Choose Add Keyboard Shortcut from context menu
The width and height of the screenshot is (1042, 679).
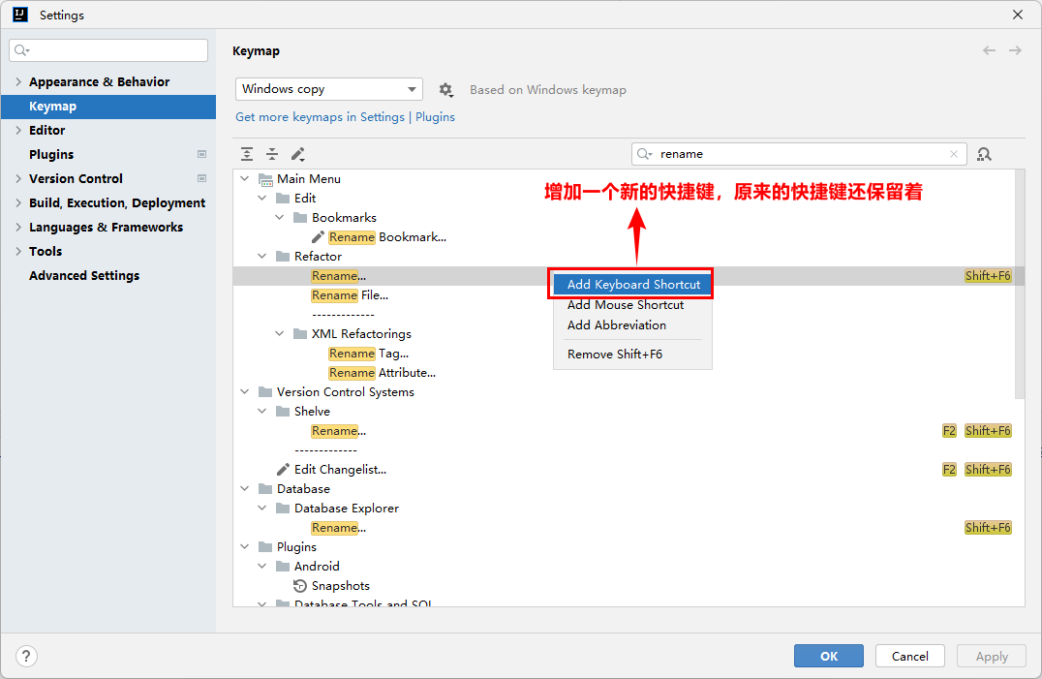pyautogui.click(x=633, y=285)
